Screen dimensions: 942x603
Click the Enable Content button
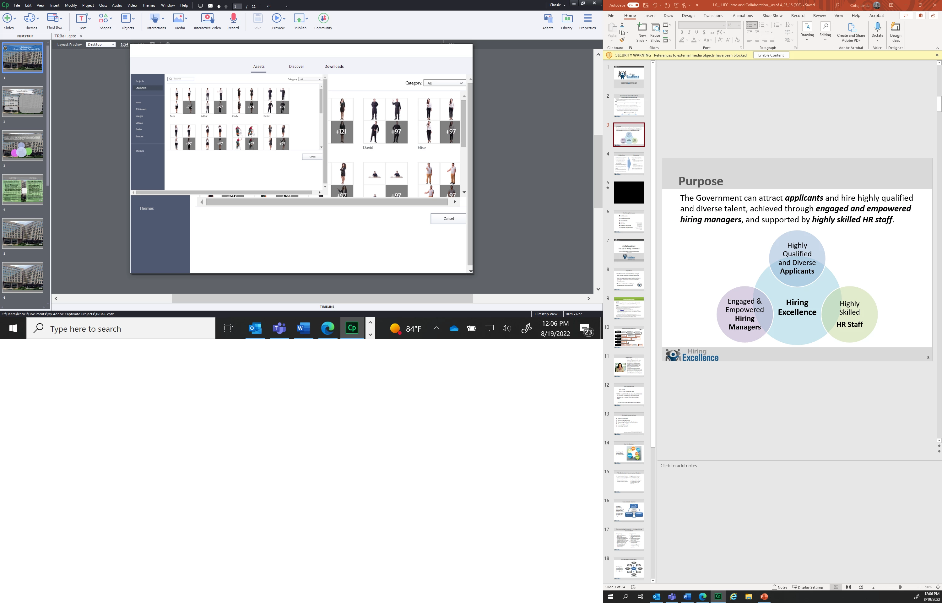(x=771, y=55)
